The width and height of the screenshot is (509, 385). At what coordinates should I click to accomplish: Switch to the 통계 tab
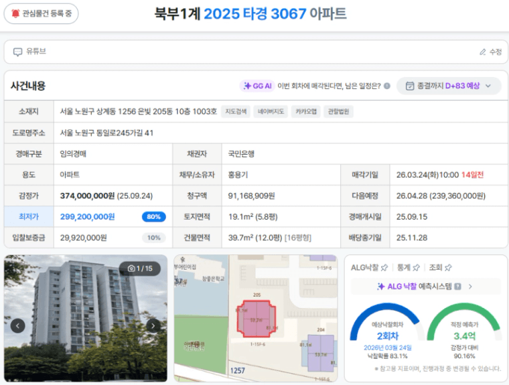coord(403,267)
